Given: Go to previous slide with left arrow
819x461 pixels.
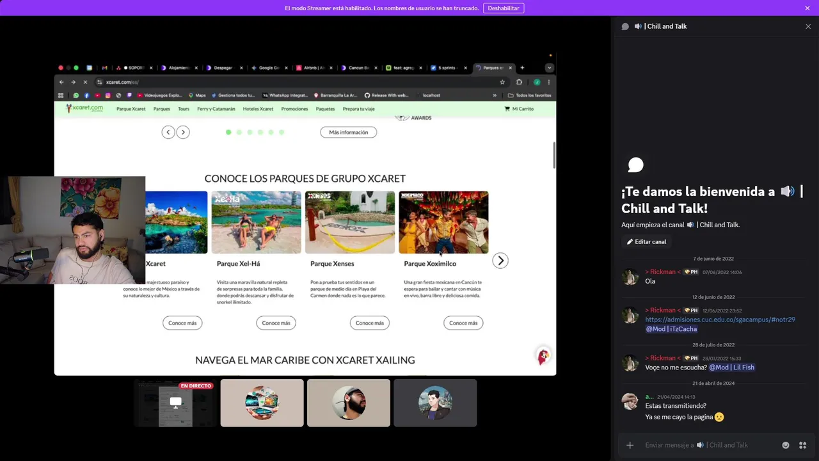Looking at the screenshot, I should [168, 132].
